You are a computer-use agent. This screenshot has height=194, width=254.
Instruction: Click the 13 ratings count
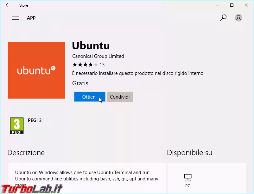click(102, 65)
